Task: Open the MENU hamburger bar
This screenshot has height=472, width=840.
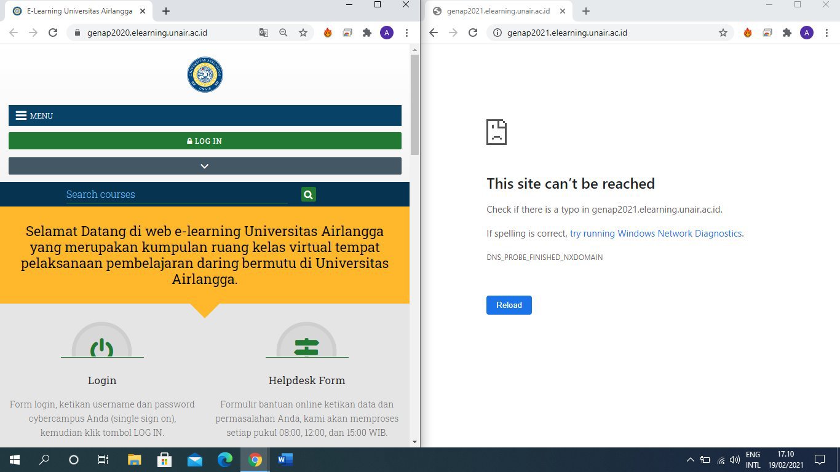Action: (205, 116)
